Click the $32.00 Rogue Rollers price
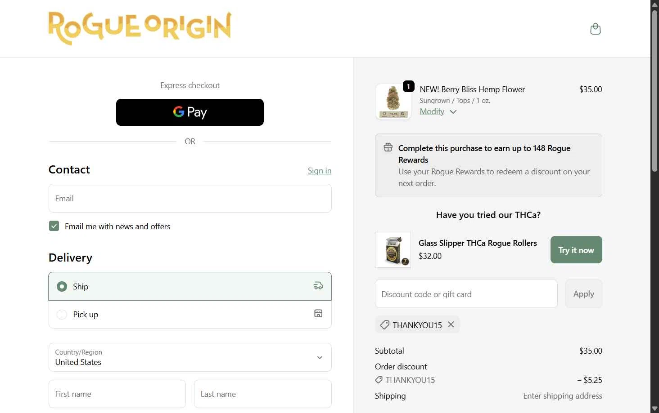 430,256
